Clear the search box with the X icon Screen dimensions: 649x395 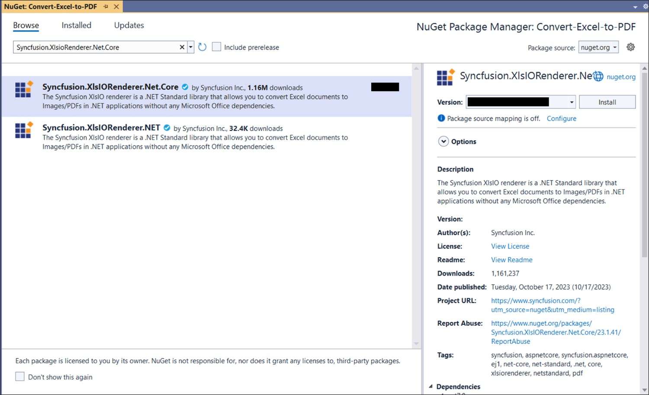(x=182, y=47)
